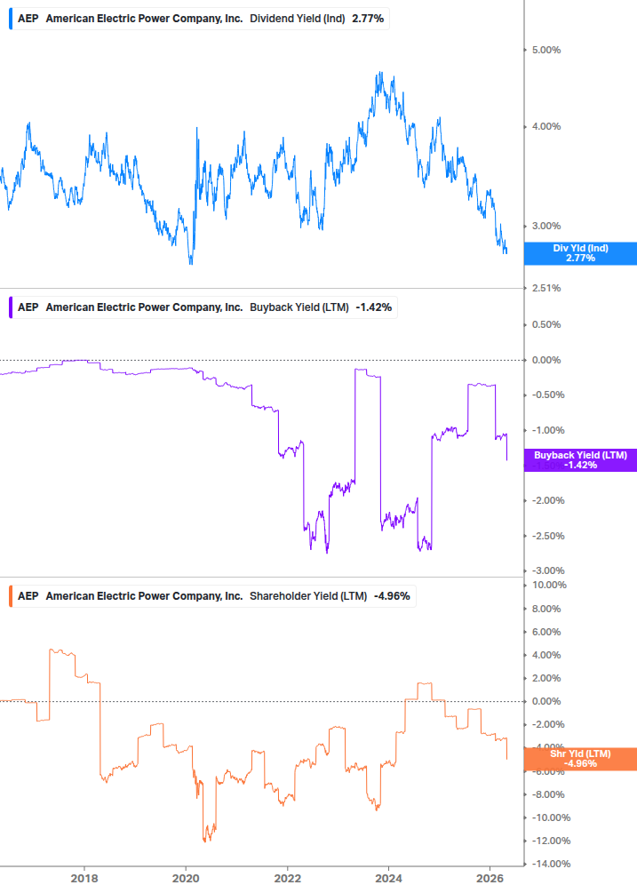The image size is (637, 893).
Task: Click the -3.00% axis label in the buyback panel
Action: 548,570
